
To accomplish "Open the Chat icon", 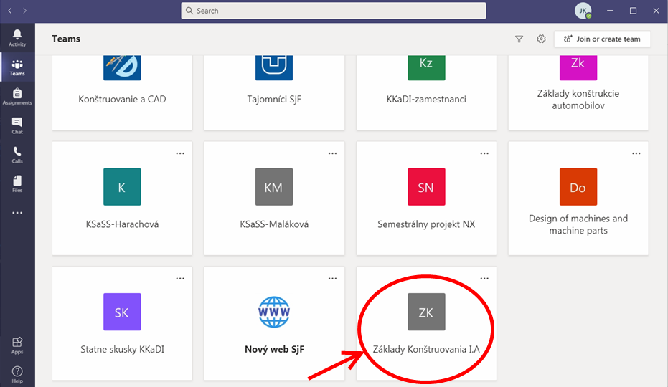I will tap(17, 125).
